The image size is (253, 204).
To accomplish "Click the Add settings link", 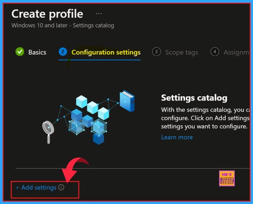I will 39,187.
